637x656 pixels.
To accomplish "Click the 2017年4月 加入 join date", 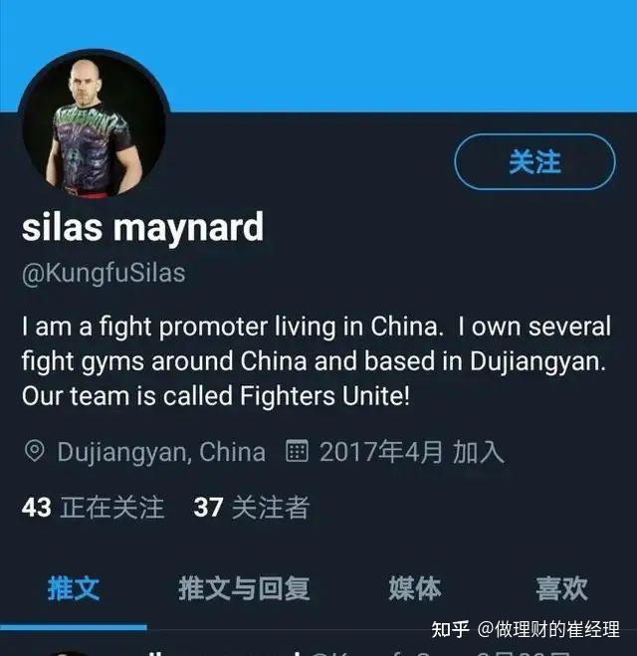I will 411,452.
